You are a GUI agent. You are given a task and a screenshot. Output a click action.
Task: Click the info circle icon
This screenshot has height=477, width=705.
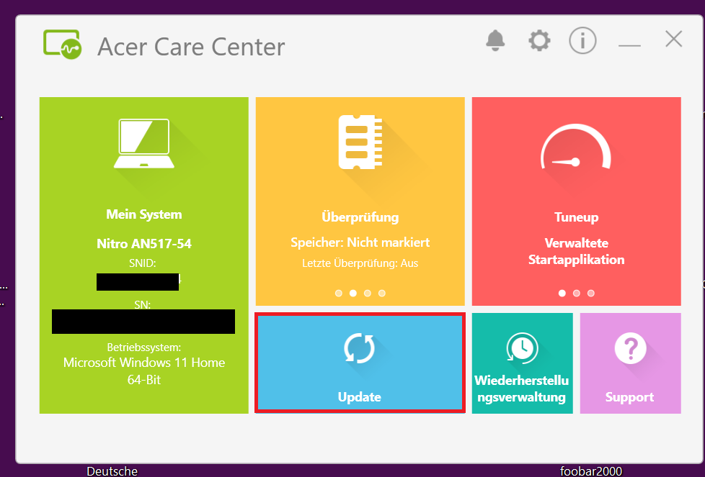tap(582, 41)
